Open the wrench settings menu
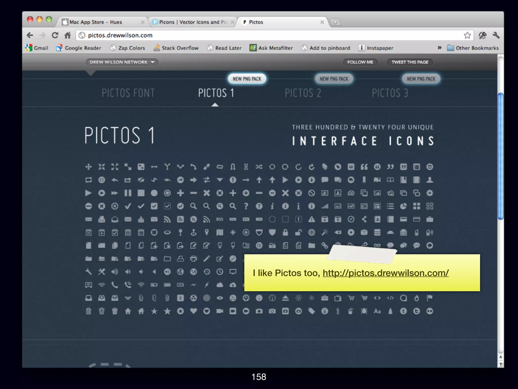The height and width of the screenshot is (389, 518). [x=496, y=35]
